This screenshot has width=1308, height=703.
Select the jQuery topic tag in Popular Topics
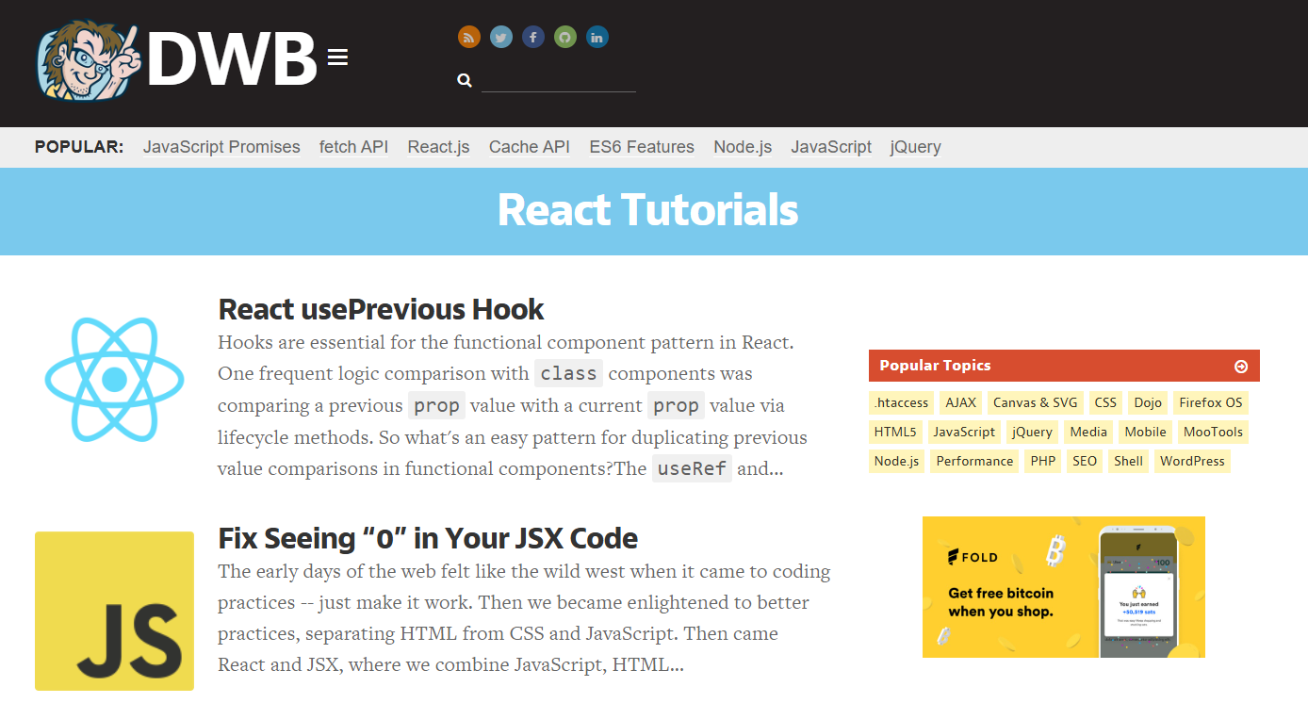tap(1032, 432)
